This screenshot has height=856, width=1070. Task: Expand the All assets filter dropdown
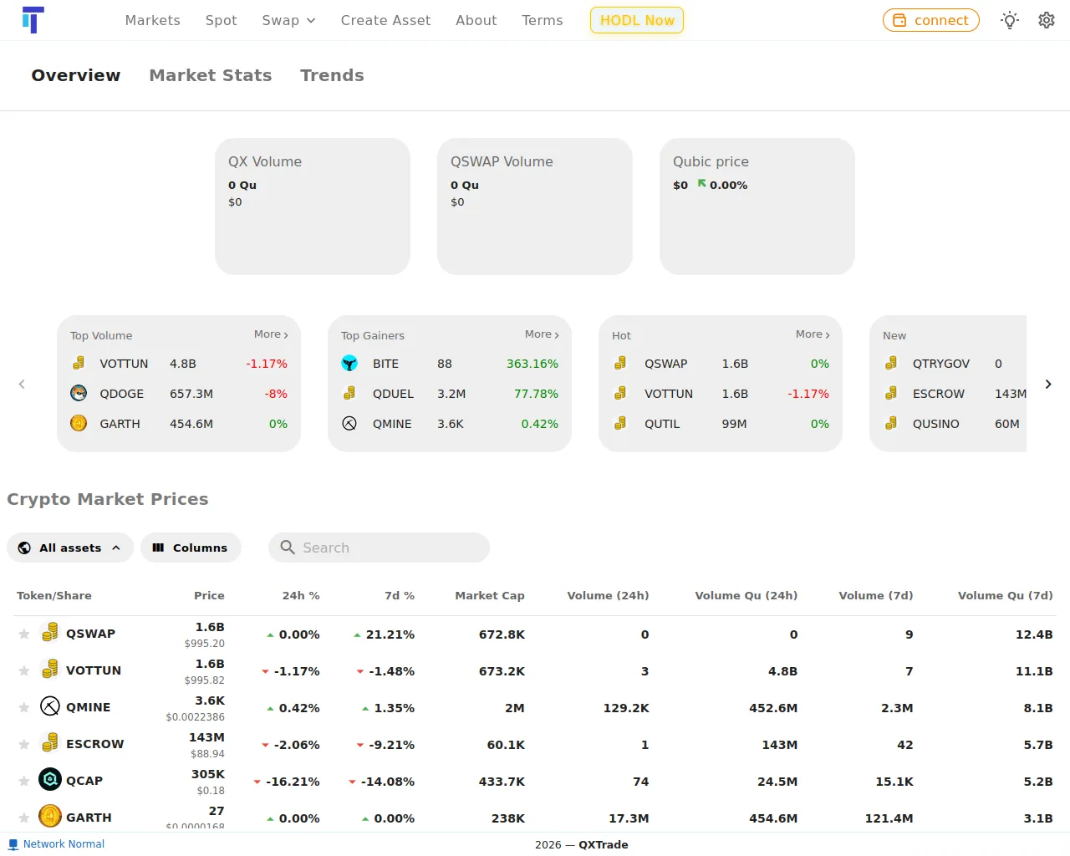[x=70, y=548]
